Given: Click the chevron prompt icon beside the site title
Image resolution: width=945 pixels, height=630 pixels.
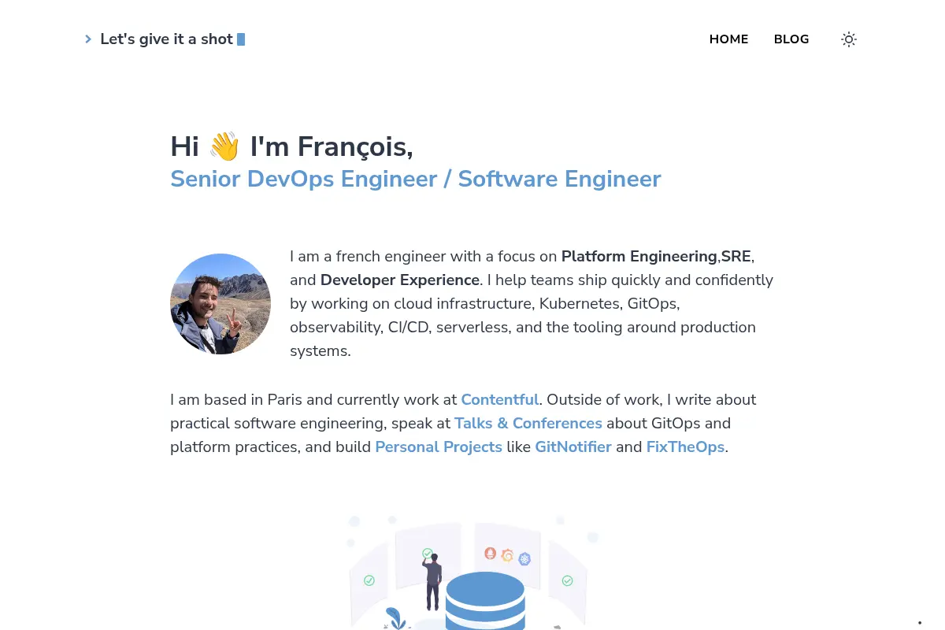Looking at the screenshot, I should [x=88, y=39].
